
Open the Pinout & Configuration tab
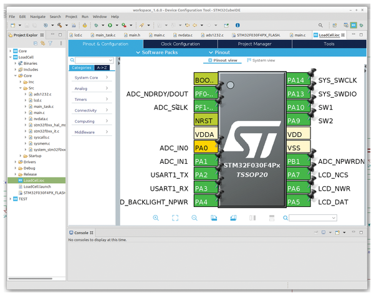[x=105, y=44]
